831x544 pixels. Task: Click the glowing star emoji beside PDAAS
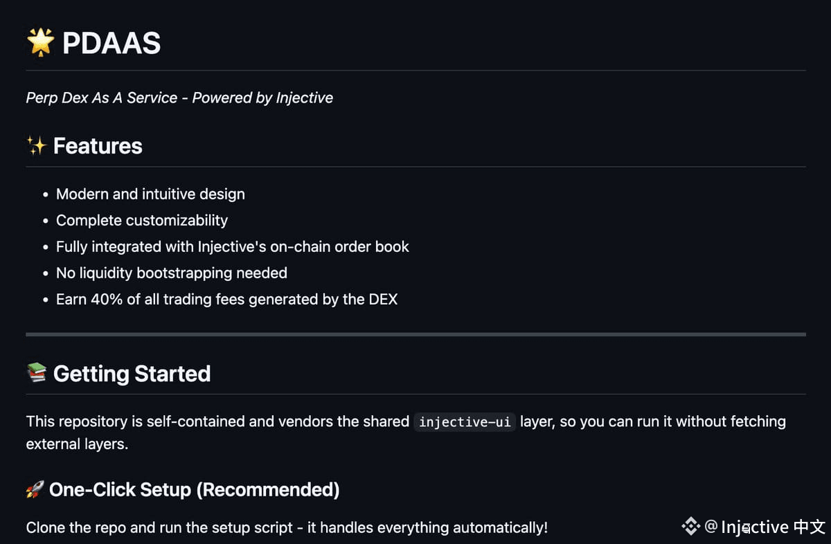(40, 43)
